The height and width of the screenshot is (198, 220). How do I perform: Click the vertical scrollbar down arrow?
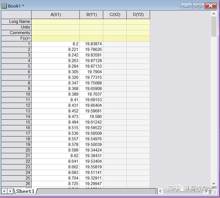214,183
